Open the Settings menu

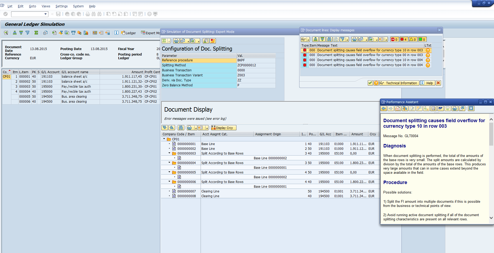(x=61, y=6)
